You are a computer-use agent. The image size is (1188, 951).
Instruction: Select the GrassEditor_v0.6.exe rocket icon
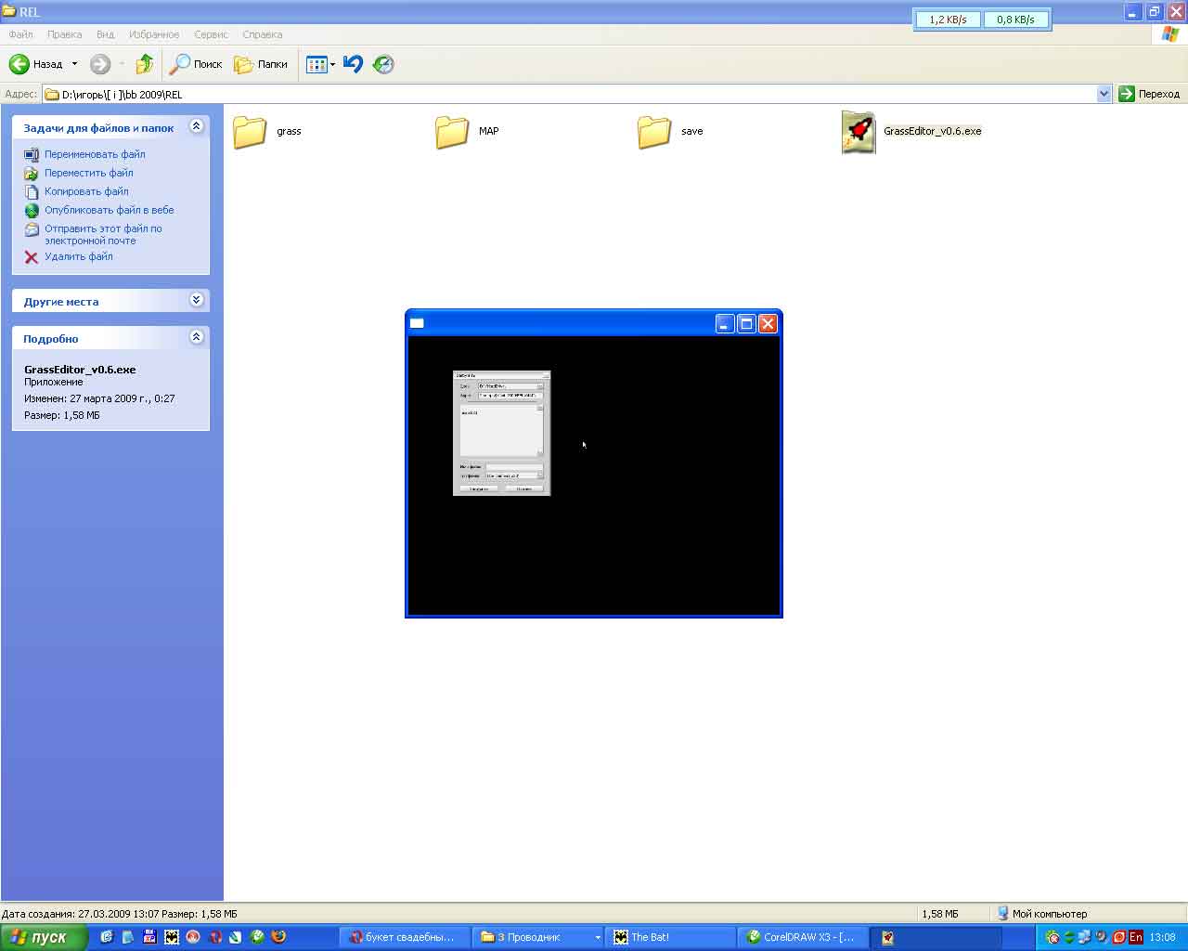858,132
